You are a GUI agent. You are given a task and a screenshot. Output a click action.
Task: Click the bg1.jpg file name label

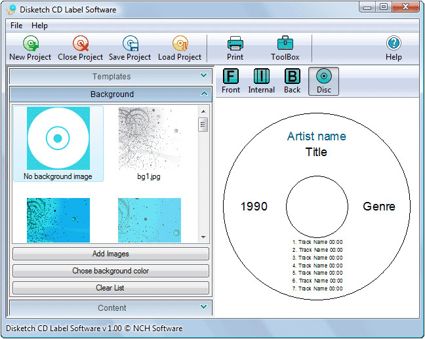point(149,176)
